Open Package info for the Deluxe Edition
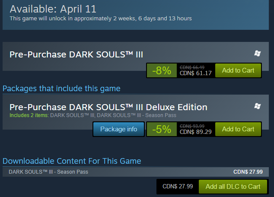This screenshot has width=274, height=197. point(118,129)
